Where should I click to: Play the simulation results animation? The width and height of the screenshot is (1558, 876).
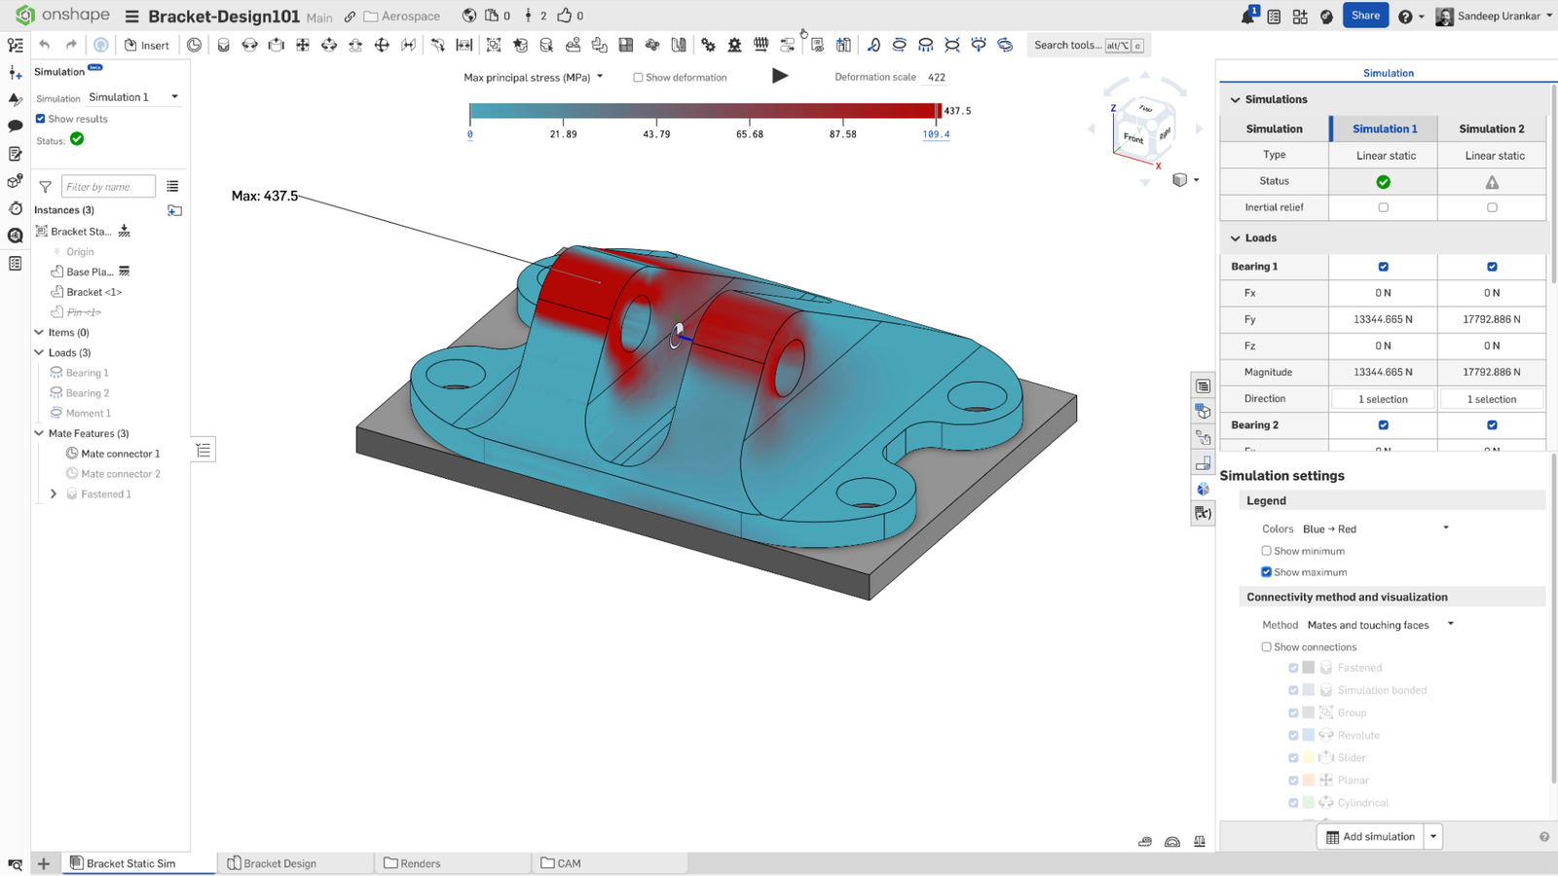779,76
